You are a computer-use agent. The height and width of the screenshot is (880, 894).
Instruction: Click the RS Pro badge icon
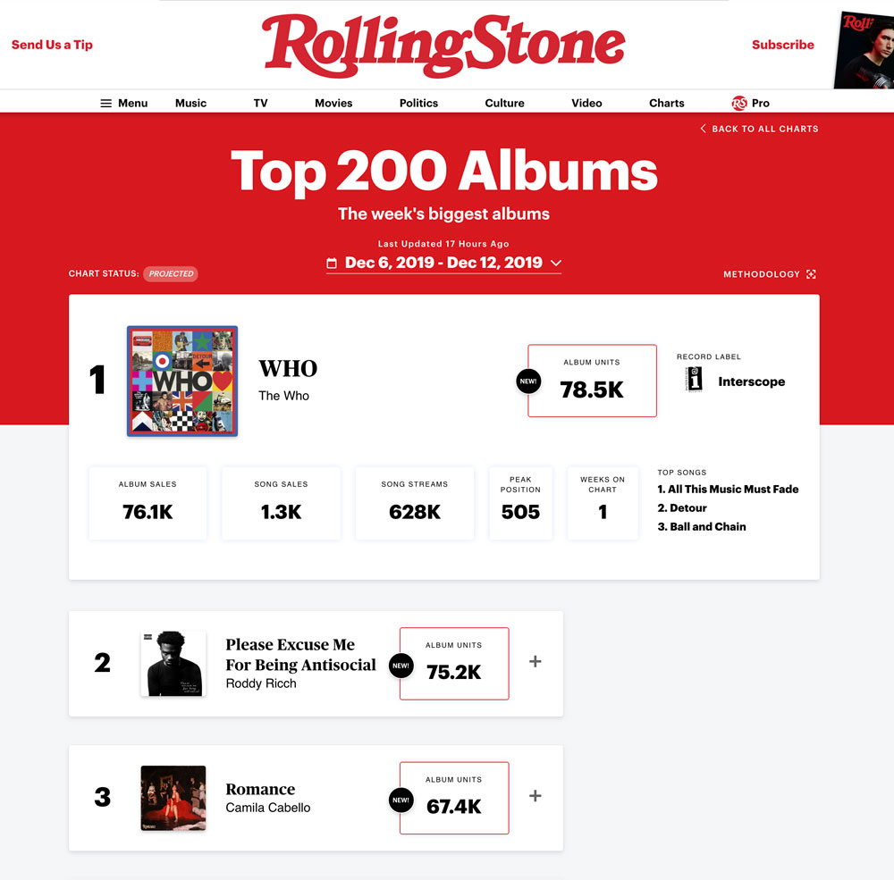739,104
